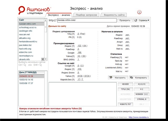Click the Ashmanov logo
This screenshot has width=168, height=121.
click(x=34, y=10)
